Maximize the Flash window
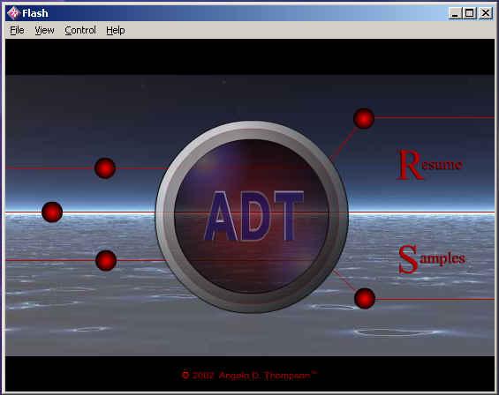499x395 pixels. click(x=469, y=13)
